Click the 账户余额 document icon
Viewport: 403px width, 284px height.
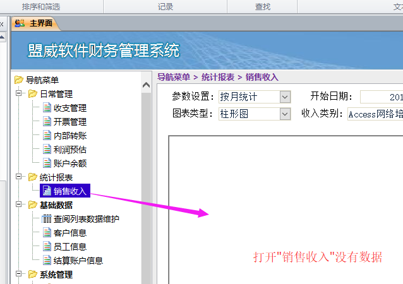tap(47, 163)
